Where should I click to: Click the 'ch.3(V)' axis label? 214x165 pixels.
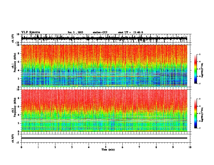click(x=13, y=138)
